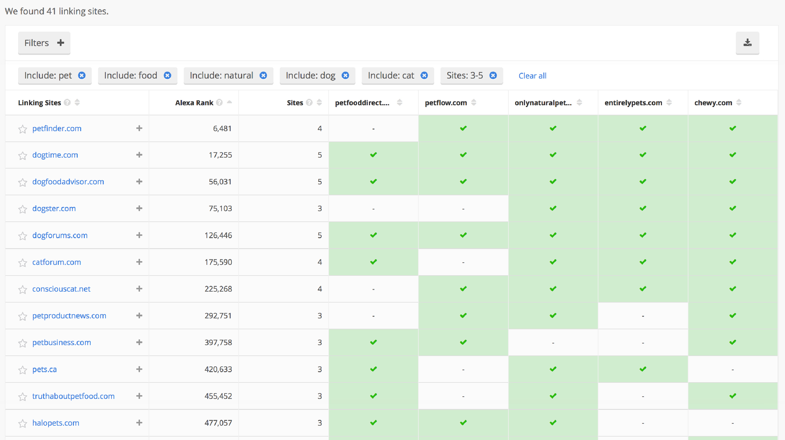Open the dogforums.com link

coord(60,236)
